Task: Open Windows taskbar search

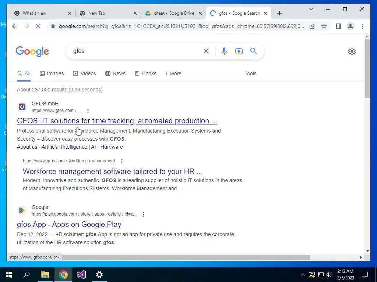Action: click(27, 275)
